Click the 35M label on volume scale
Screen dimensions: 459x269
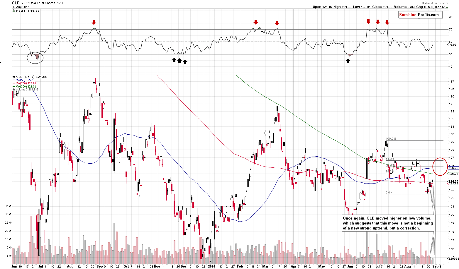8,206
